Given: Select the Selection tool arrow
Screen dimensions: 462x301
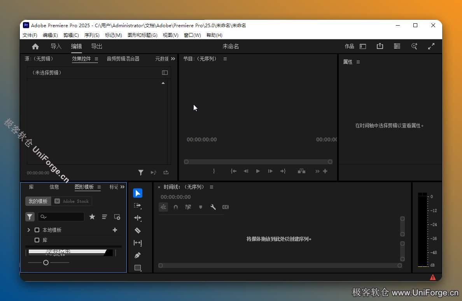Looking at the screenshot, I should 138,193.
